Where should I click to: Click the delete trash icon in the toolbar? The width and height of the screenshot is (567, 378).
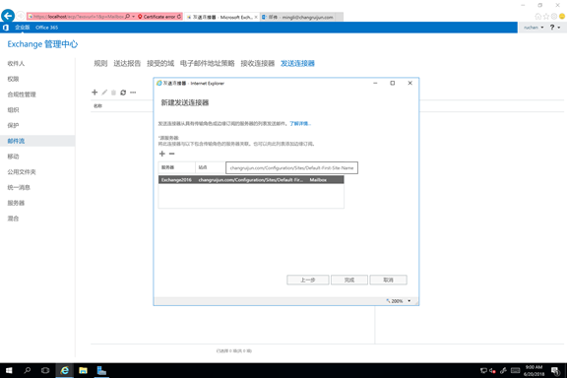click(x=113, y=93)
